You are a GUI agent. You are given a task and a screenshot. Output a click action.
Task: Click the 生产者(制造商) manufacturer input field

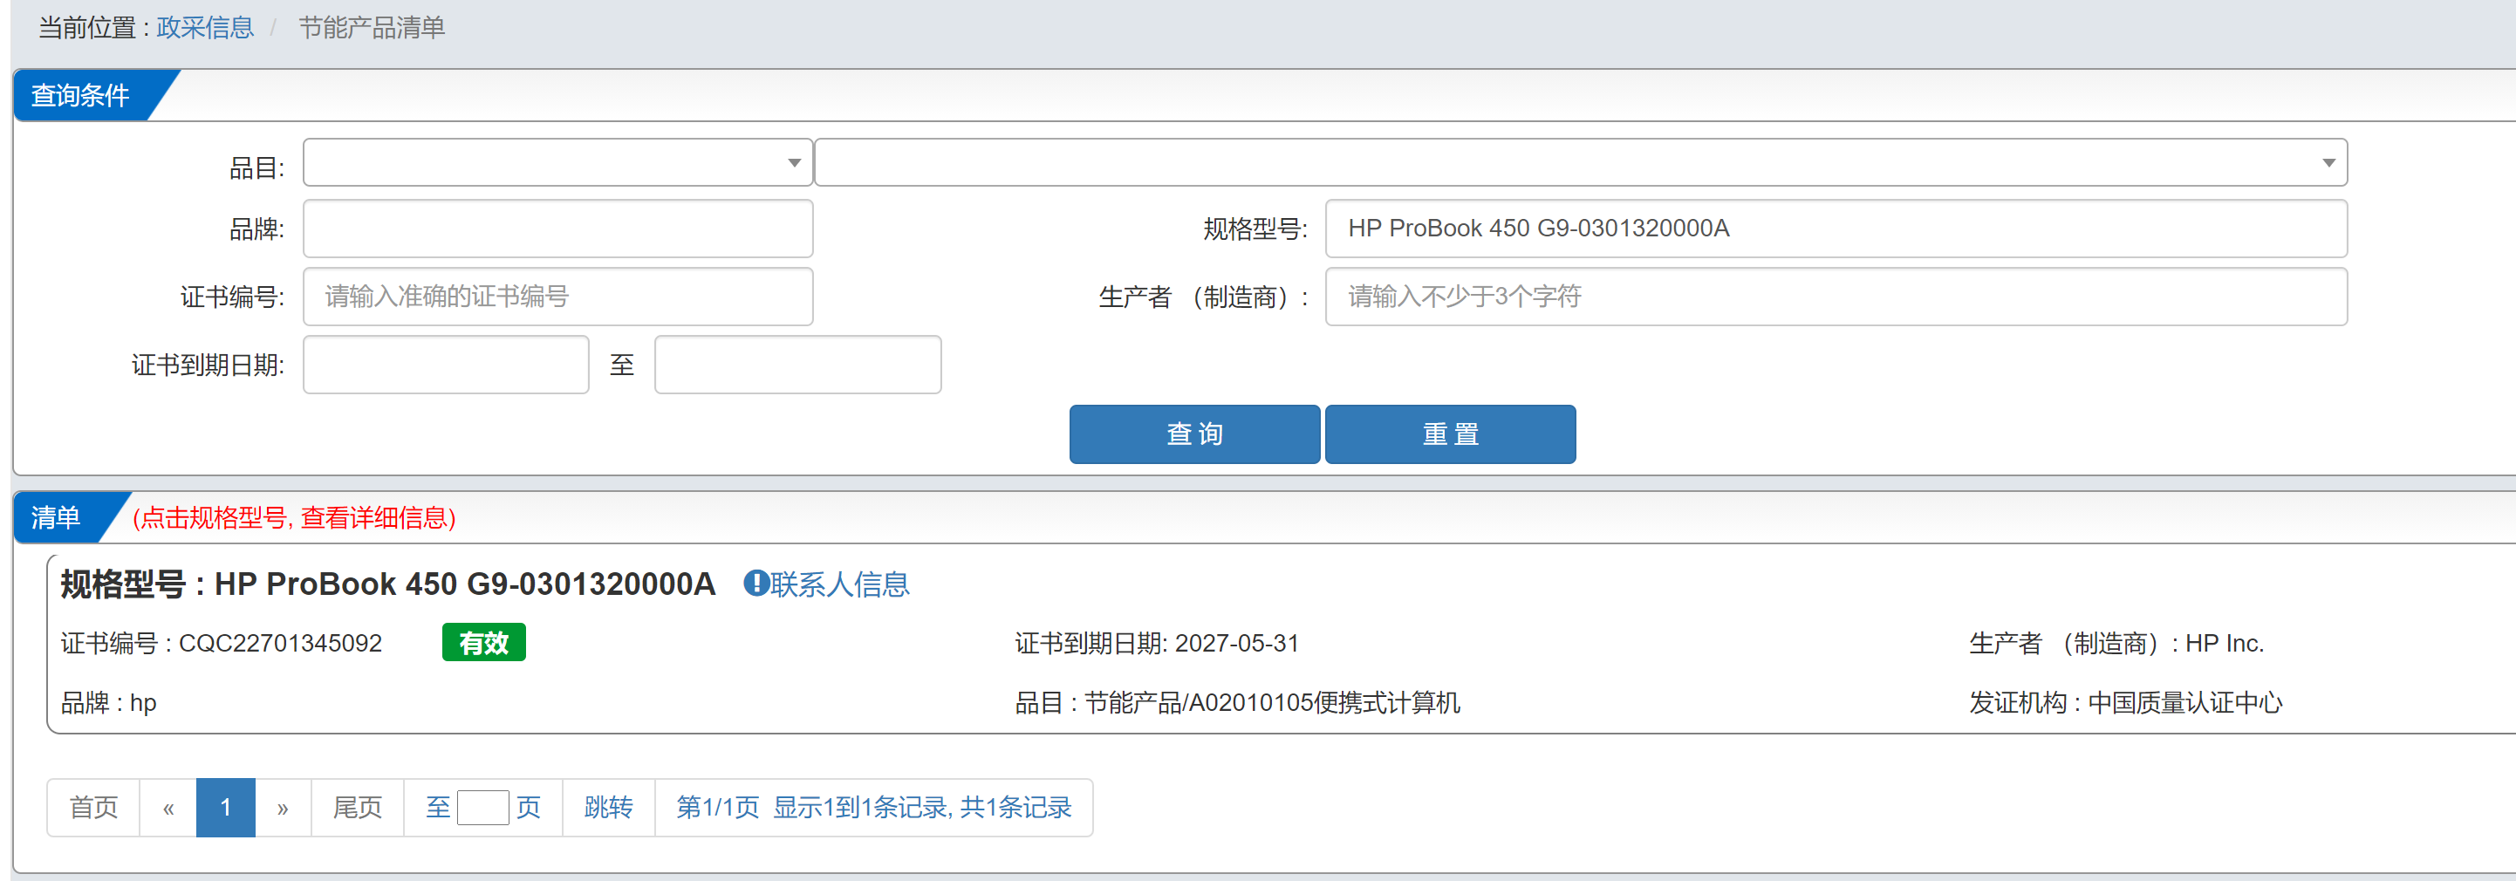click(x=1835, y=297)
